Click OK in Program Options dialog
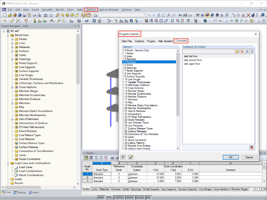The image size is (267, 200). 231,157
